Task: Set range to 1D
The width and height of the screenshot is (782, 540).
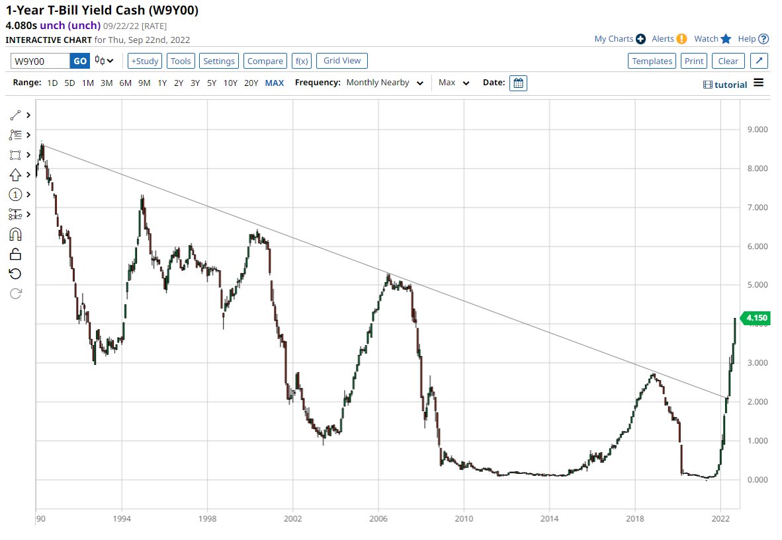Action: click(x=52, y=83)
